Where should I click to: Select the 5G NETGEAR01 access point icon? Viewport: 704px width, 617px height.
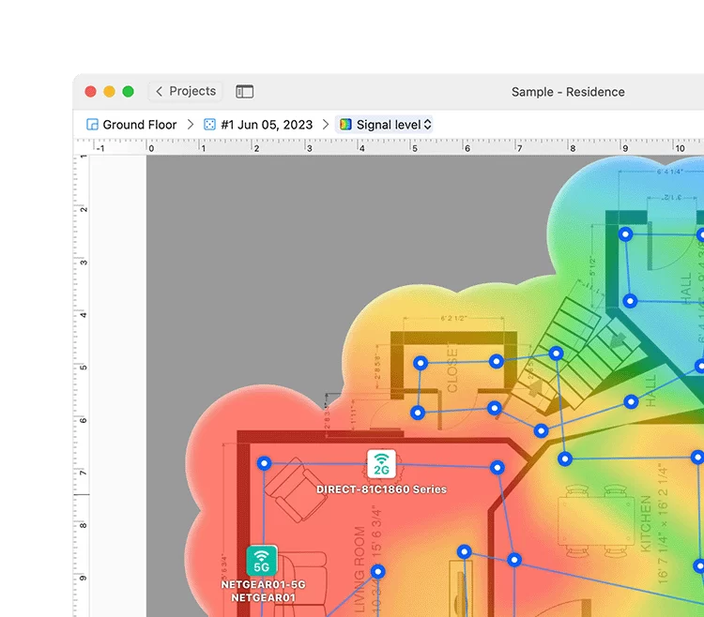point(262,561)
